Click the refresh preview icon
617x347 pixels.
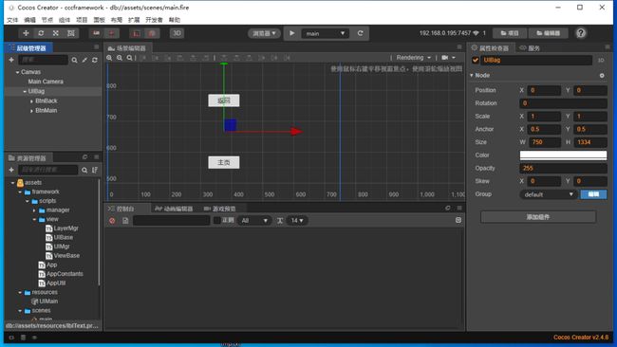tap(360, 33)
